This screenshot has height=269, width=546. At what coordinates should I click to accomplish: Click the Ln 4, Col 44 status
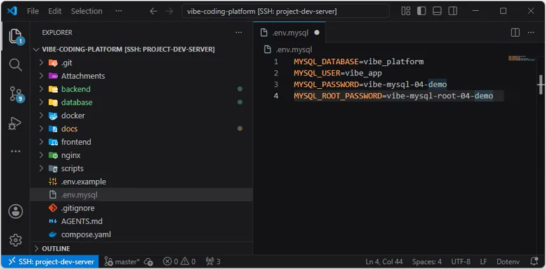pos(384,261)
